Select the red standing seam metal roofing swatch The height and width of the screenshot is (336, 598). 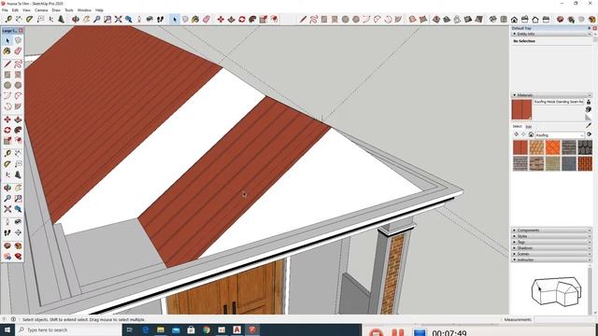click(520, 147)
